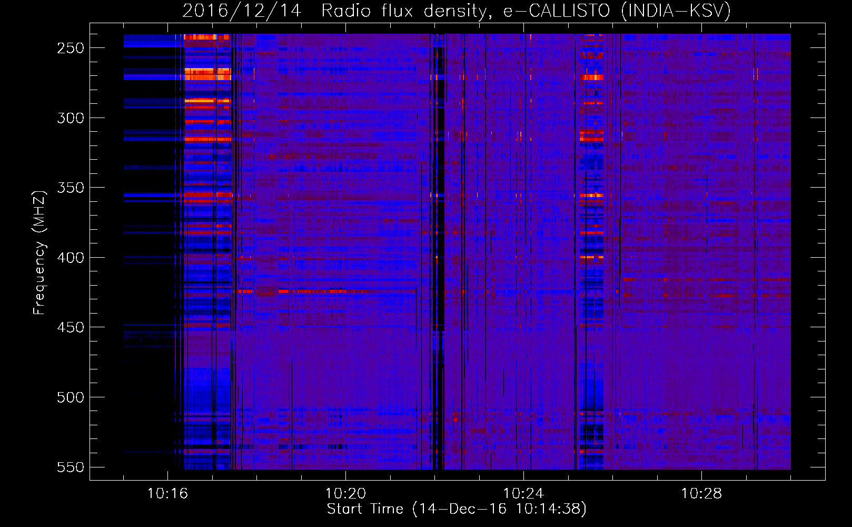Click the 400 frequency tick label
The image size is (852, 527).
tap(71, 258)
